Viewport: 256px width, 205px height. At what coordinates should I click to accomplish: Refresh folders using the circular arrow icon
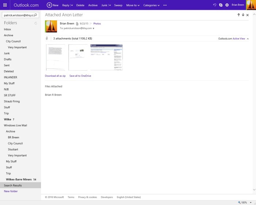35,23
